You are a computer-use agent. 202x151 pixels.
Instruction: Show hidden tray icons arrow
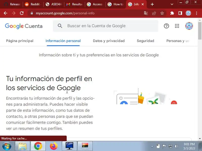click(x=152, y=146)
